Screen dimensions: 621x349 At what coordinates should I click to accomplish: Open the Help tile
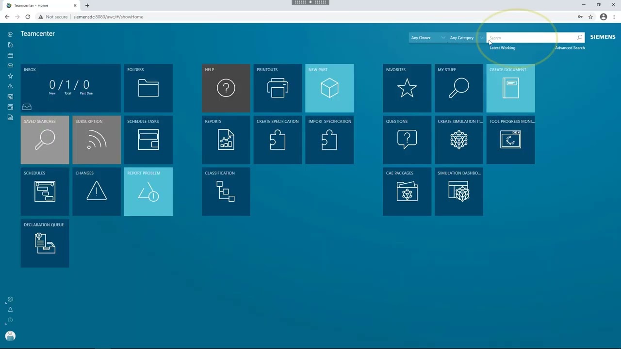coord(226,88)
